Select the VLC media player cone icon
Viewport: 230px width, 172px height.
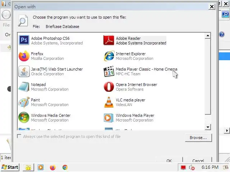[109, 102]
